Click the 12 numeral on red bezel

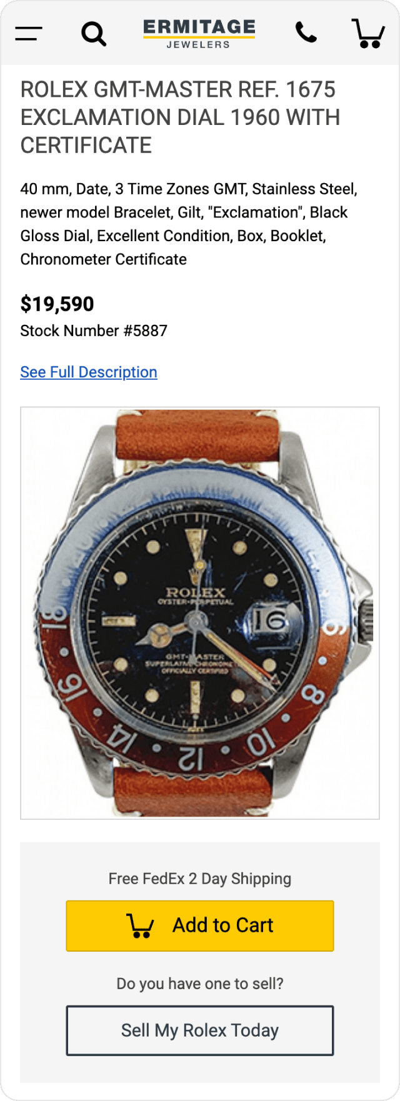[191, 757]
